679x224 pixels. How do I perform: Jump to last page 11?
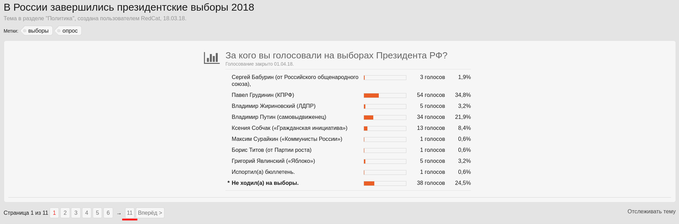click(130, 213)
